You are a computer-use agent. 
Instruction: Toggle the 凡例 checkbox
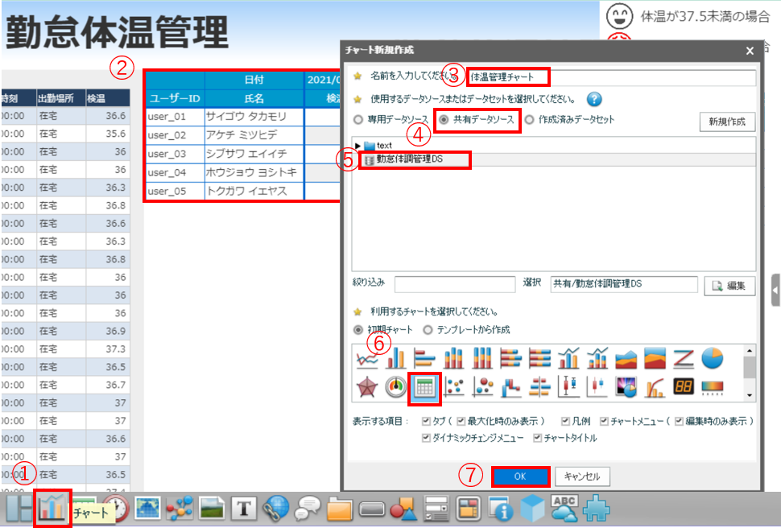tap(565, 422)
